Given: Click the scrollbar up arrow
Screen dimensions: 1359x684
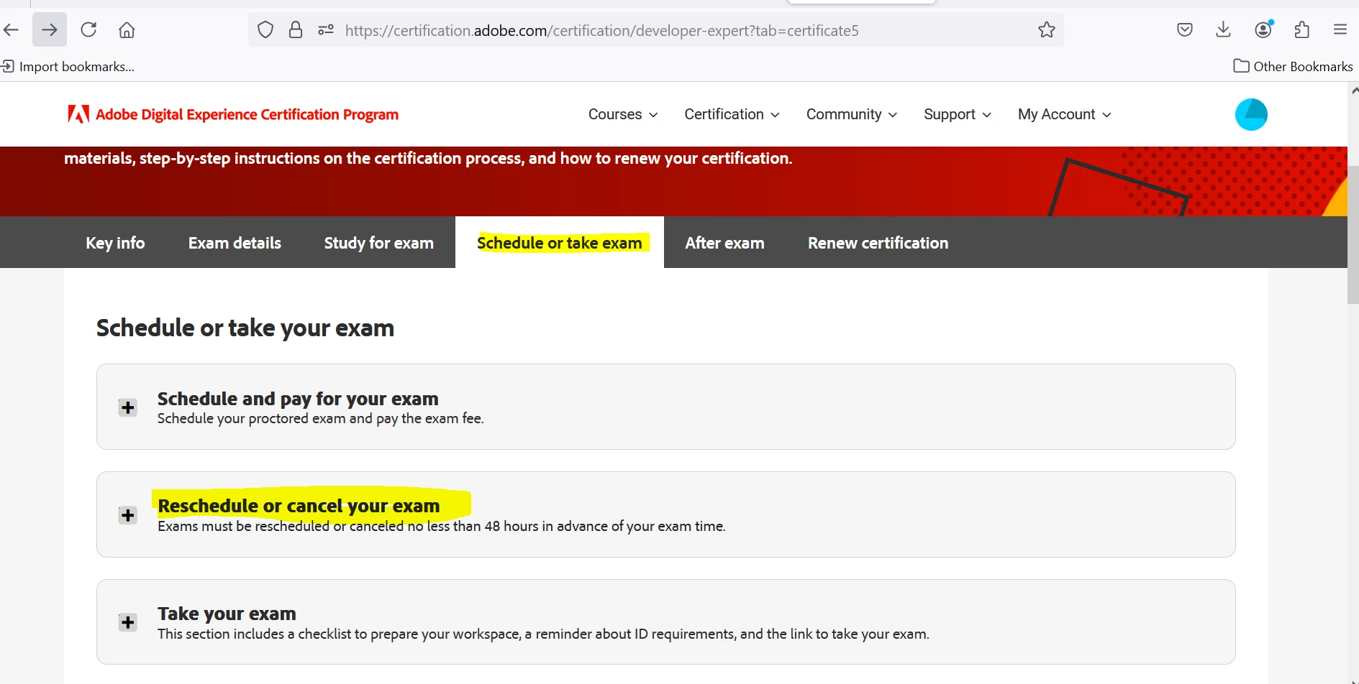Looking at the screenshot, I should [1354, 90].
